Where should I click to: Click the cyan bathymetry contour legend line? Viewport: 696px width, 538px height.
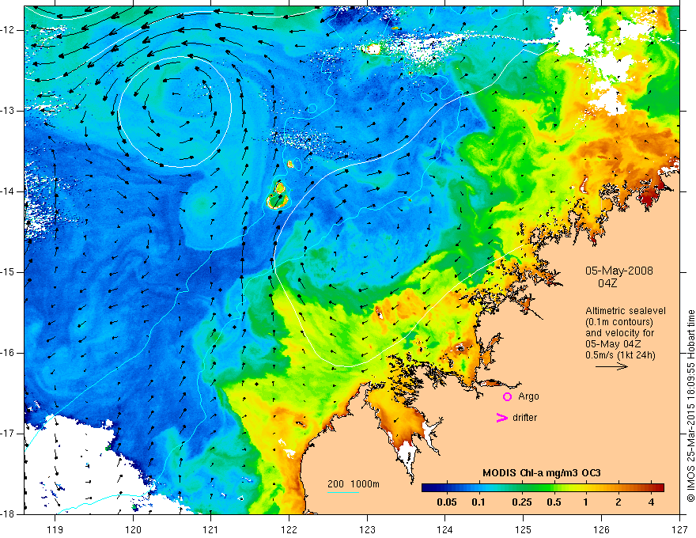343,492
